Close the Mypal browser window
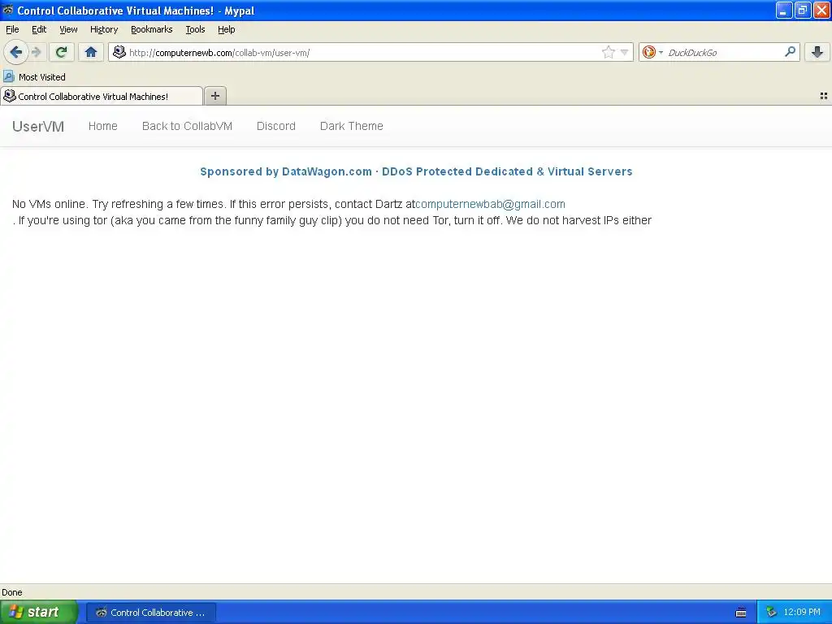The width and height of the screenshot is (832, 624). pyautogui.click(x=821, y=10)
